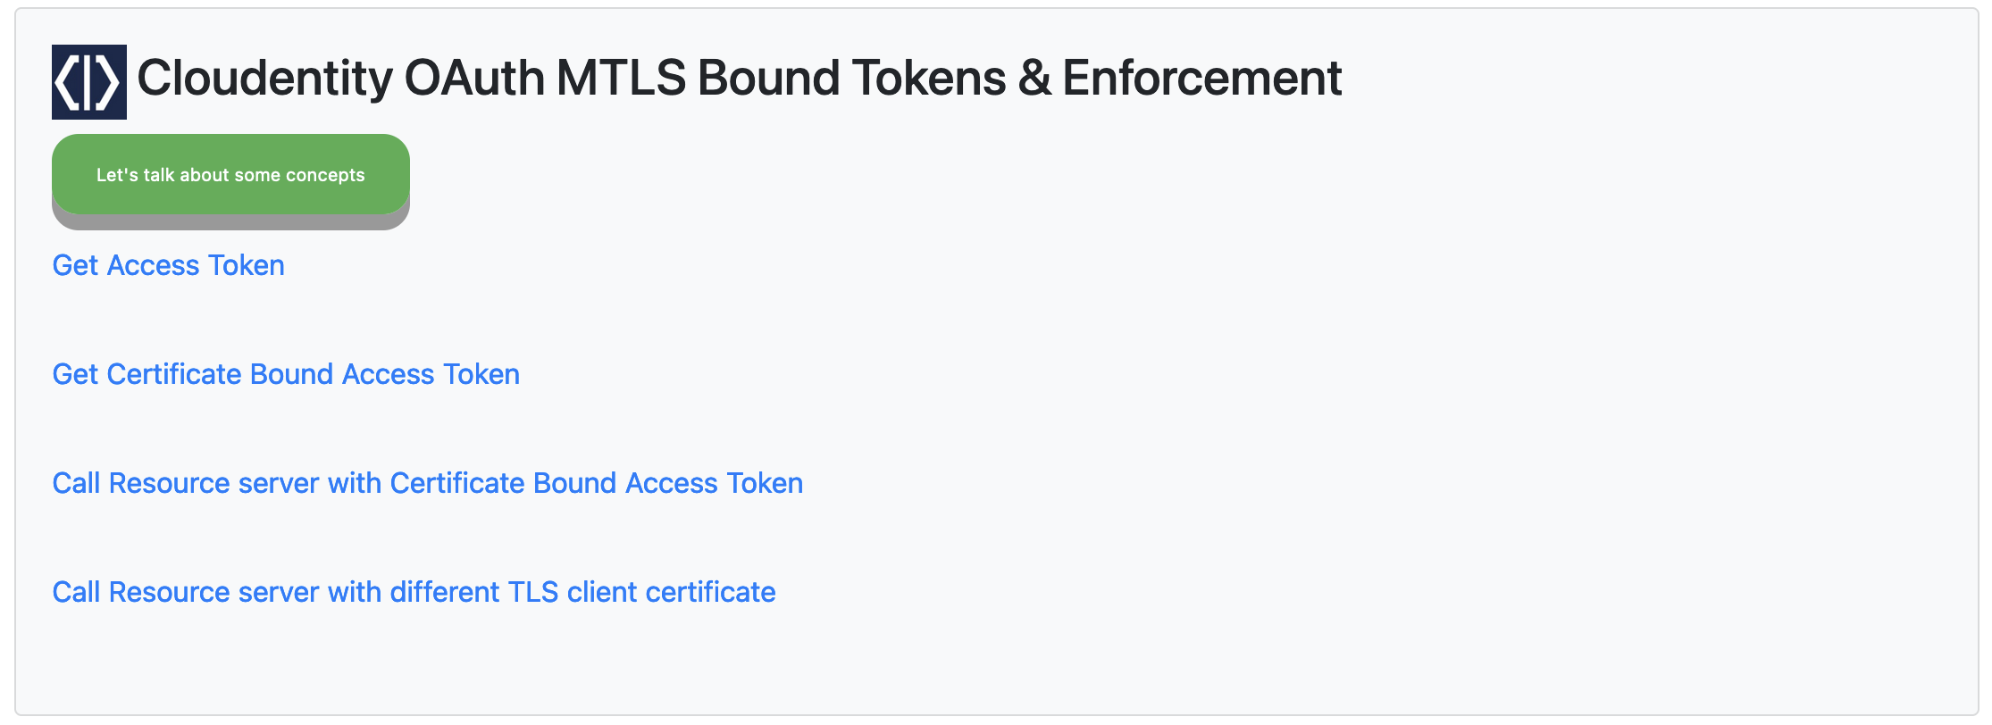The height and width of the screenshot is (725, 1992).
Task: Open Get Certificate Bound Access Token link
Action: coord(286,374)
